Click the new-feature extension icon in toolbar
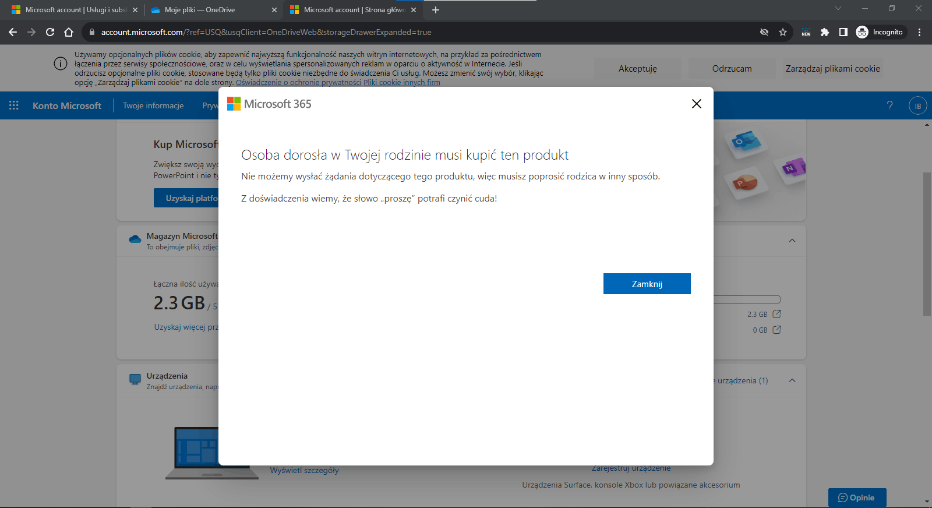Screen dimensions: 932x508 [806, 32]
